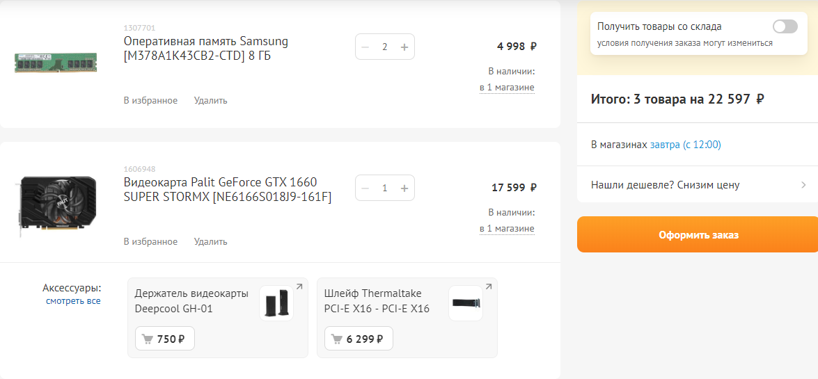This screenshot has width=818, height=379.
Task: Decrease Samsung RAM quantity with minus button
Action: (x=365, y=47)
